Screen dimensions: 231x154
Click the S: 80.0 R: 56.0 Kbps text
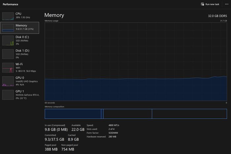coord(26,71)
